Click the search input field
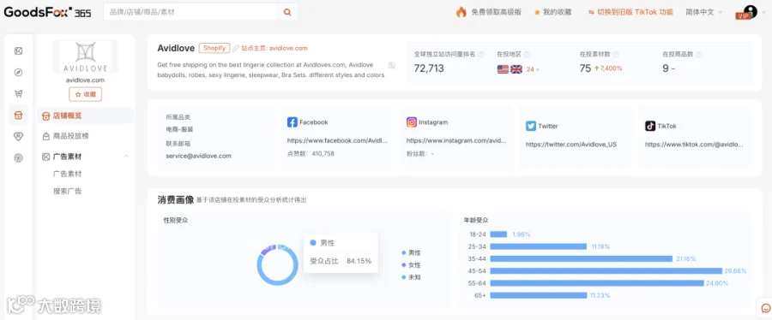 pyautogui.click(x=191, y=12)
